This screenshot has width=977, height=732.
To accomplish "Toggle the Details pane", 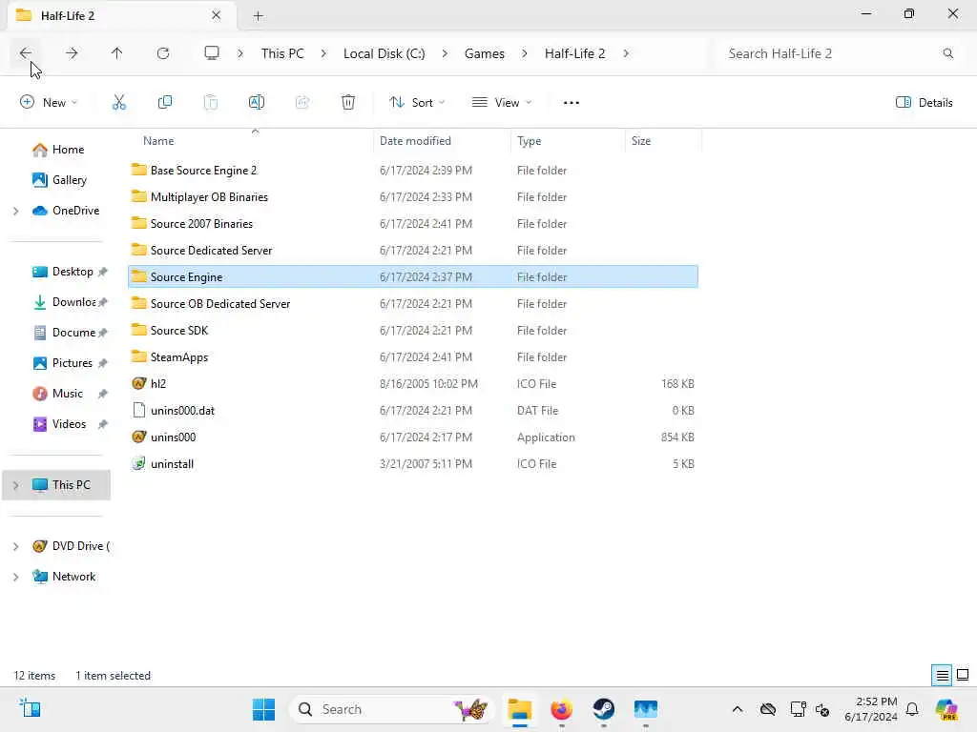I will 924,103.
